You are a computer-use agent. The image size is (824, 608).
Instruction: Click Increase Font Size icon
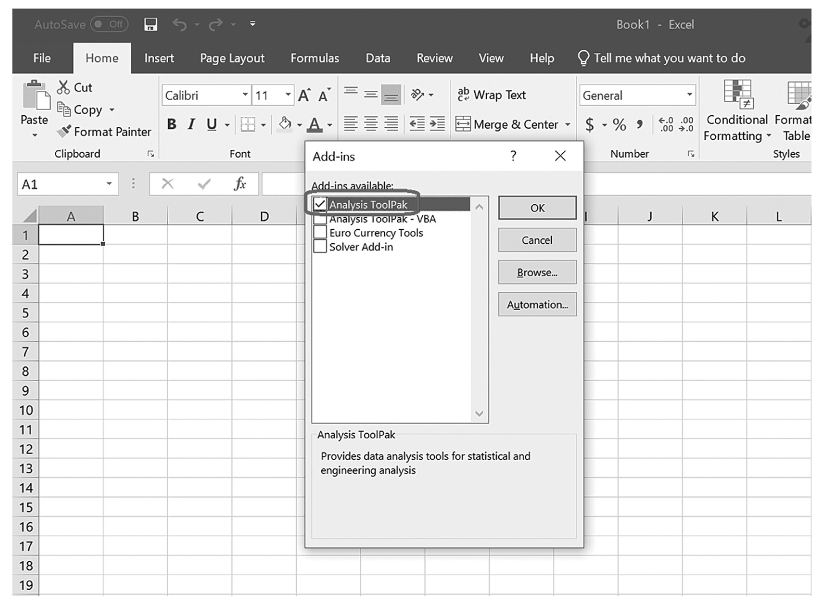[304, 95]
